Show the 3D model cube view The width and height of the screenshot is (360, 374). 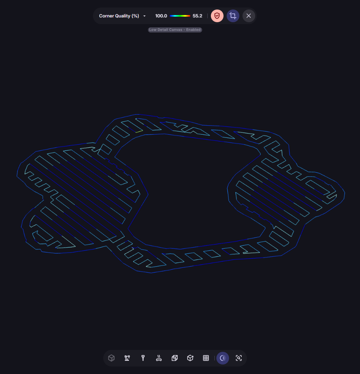pos(112,358)
